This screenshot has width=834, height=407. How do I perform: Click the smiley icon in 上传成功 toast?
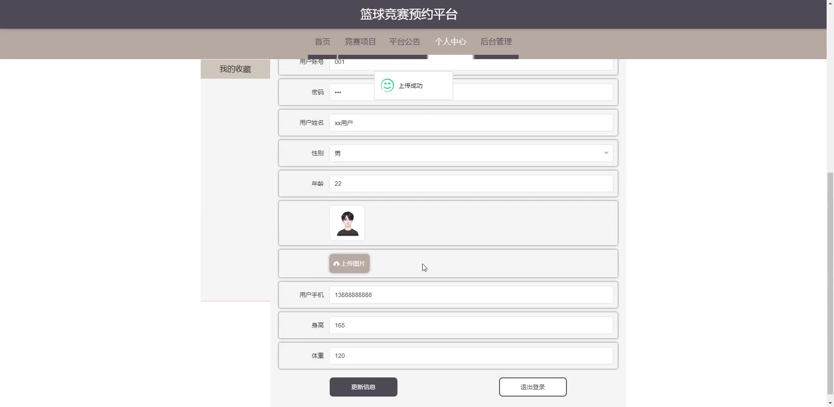point(387,85)
